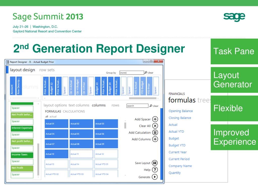Screen dimensions: 258x193
Task: Click the Clear All X icon
Action: point(155,126)
